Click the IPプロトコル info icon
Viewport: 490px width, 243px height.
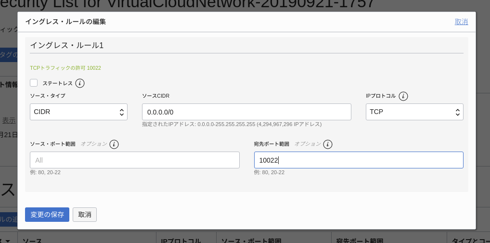point(403,96)
